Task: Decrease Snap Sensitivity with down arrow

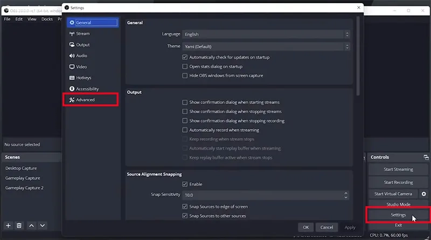Action: (346, 197)
